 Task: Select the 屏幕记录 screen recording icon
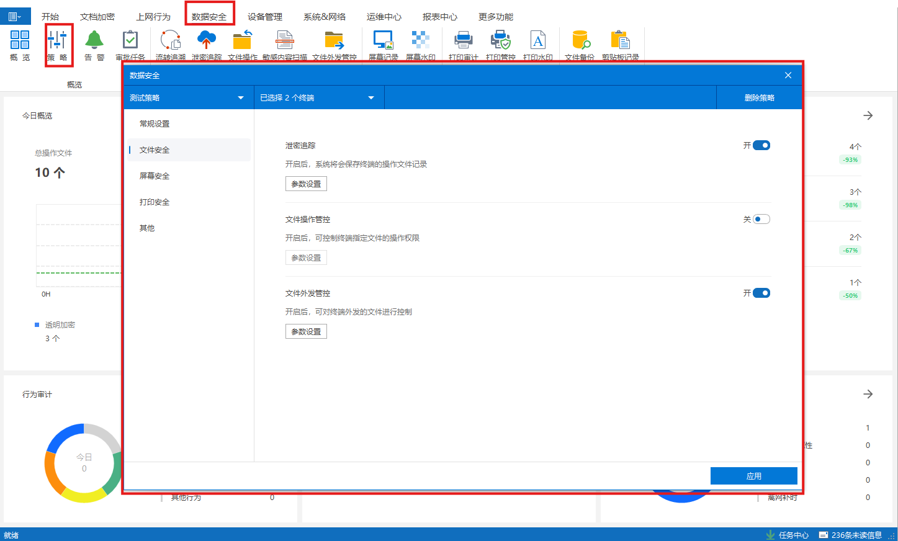pyautogui.click(x=383, y=43)
